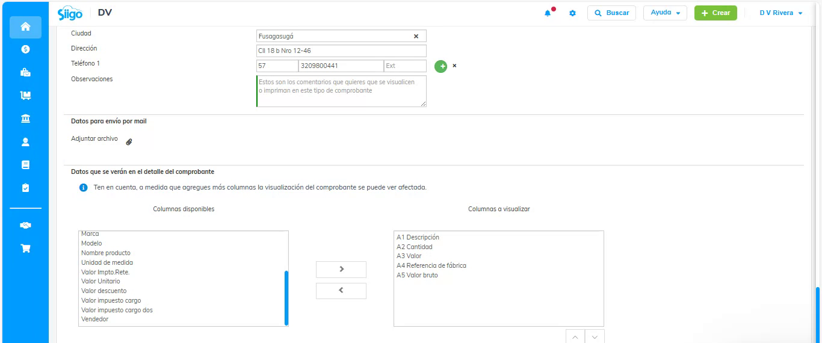Remove column with left arrow button
The image size is (822, 343).
point(341,291)
